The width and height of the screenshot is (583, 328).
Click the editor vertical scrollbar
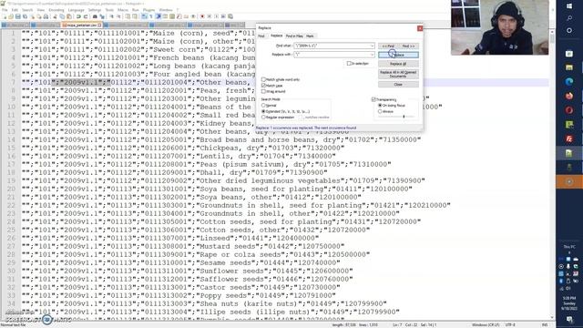click(x=552, y=175)
